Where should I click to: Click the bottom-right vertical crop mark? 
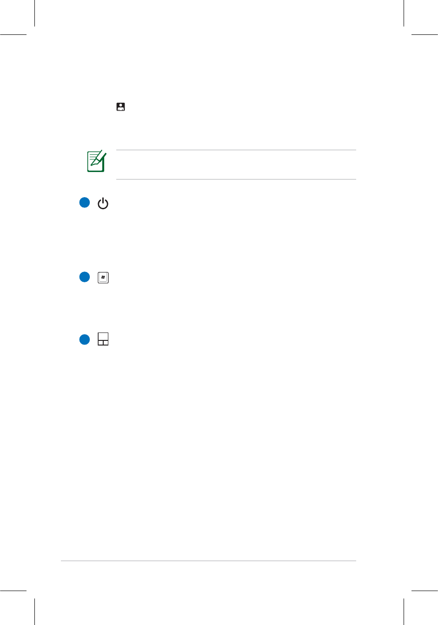tap(404, 612)
